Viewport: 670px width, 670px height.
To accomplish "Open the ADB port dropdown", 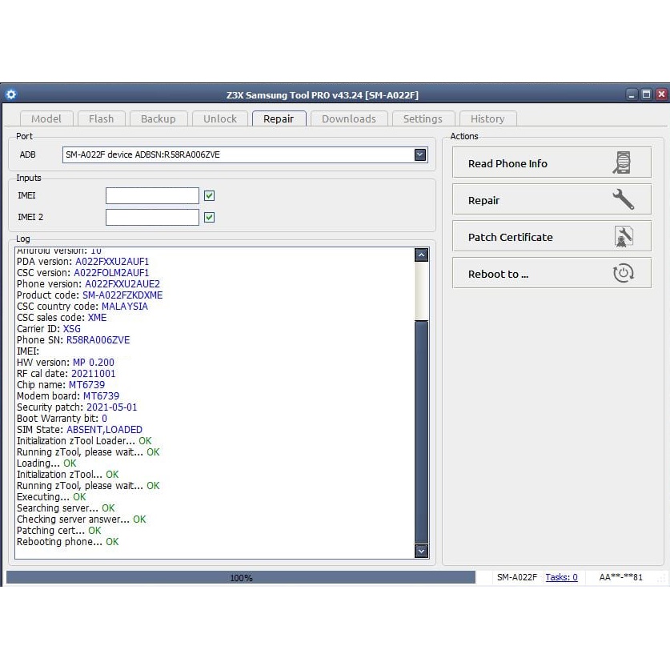I will click(x=420, y=154).
